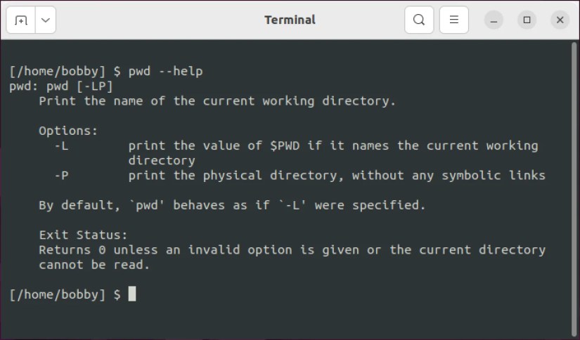Maximize the Terminal window
The image size is (580, 340).
527,20
